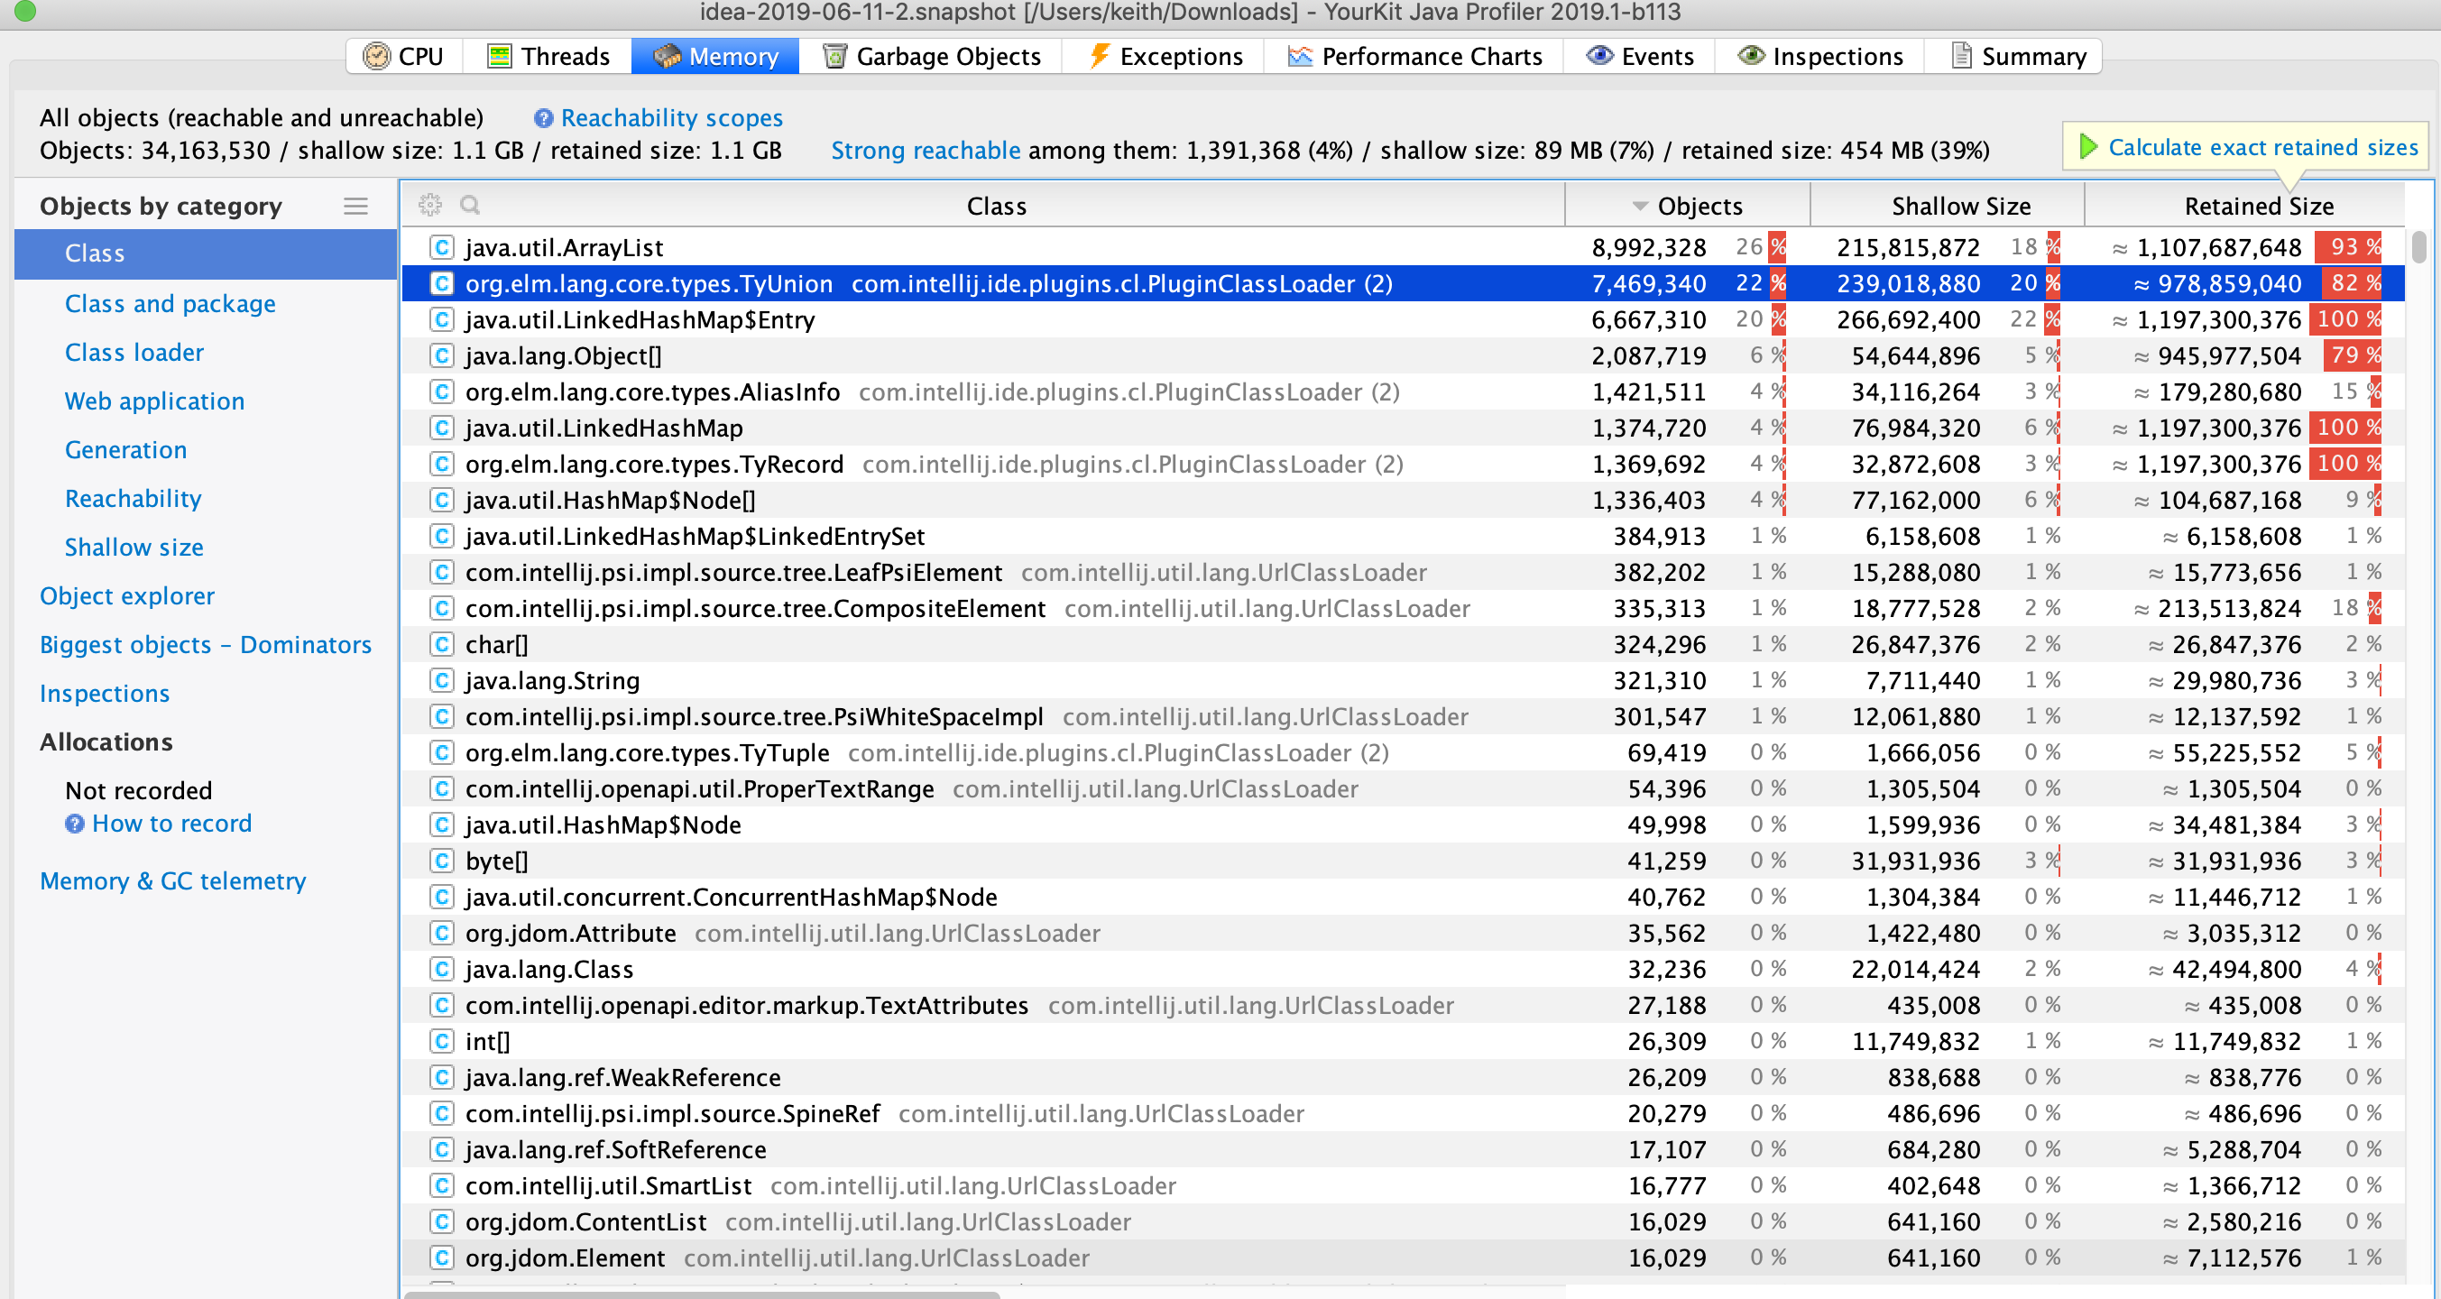2441x1299 pixels.
Task: Click the table settings gear icon
Action: coord(430,205)
